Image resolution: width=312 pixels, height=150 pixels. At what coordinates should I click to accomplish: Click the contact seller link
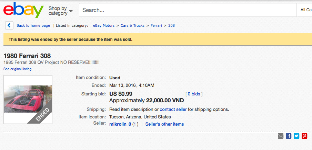coord(173,109)
